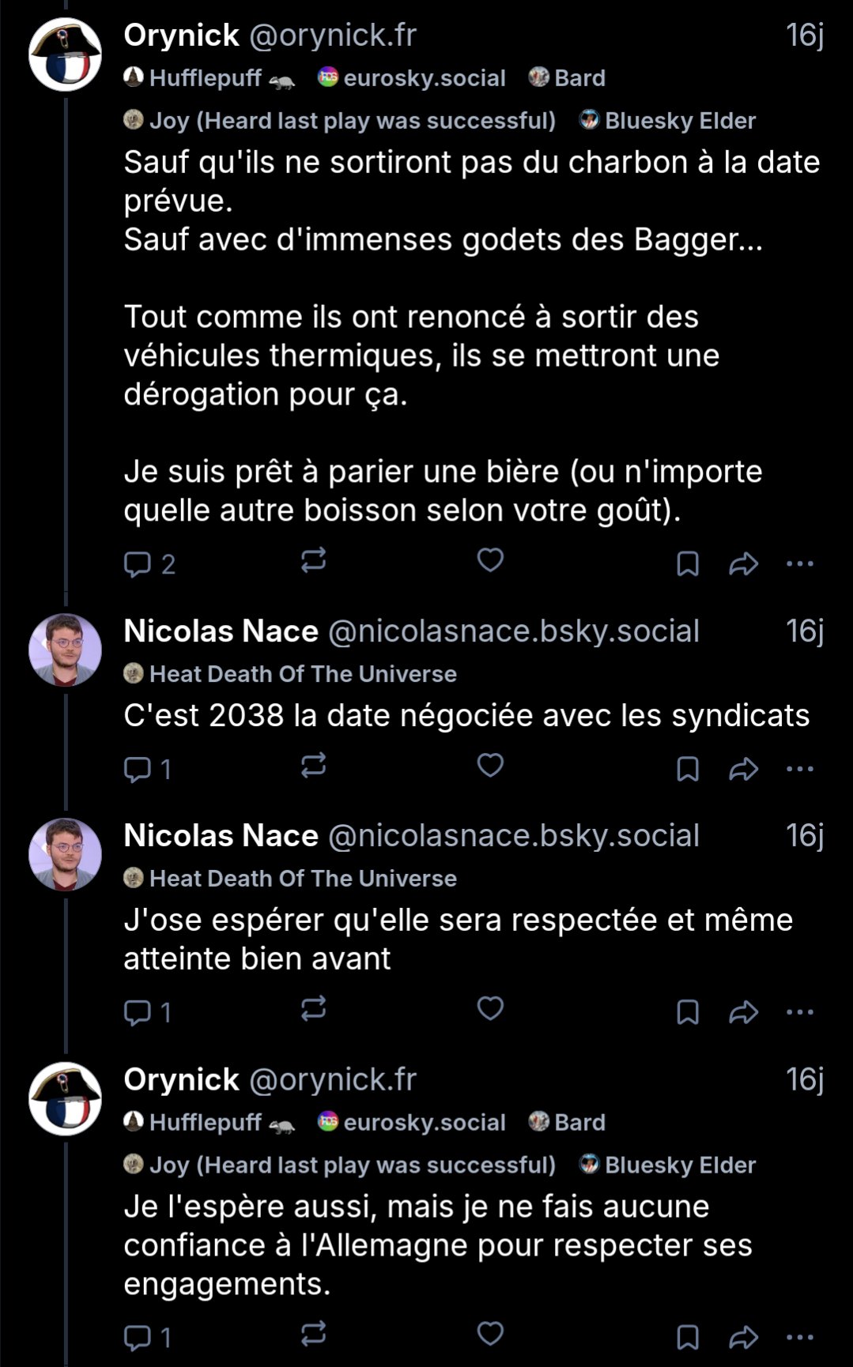Viewport: 853px width, 1367px height.
Task: Share Orynick's post about Allemagne's commitments
Action: coord(743,1337)
